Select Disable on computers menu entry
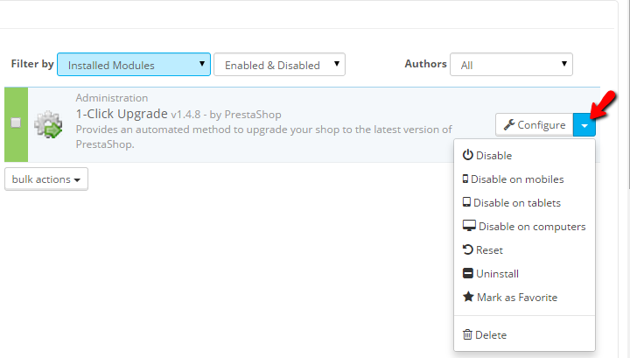 coord(531,226)
